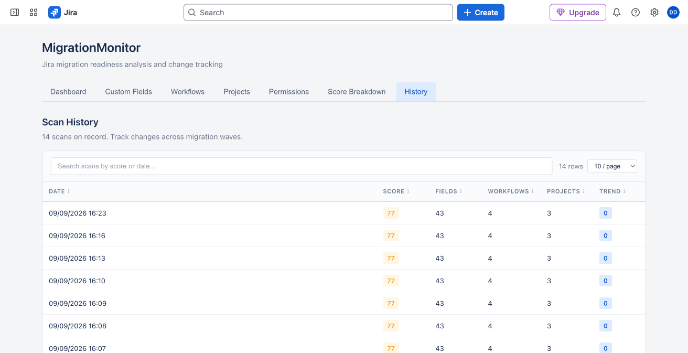Select scan date 09/09/2026 16:08
688x353 pixels.
pos(78,326)
